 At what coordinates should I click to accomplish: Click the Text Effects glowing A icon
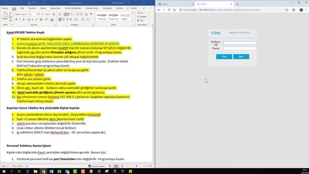tap(41, 19)
